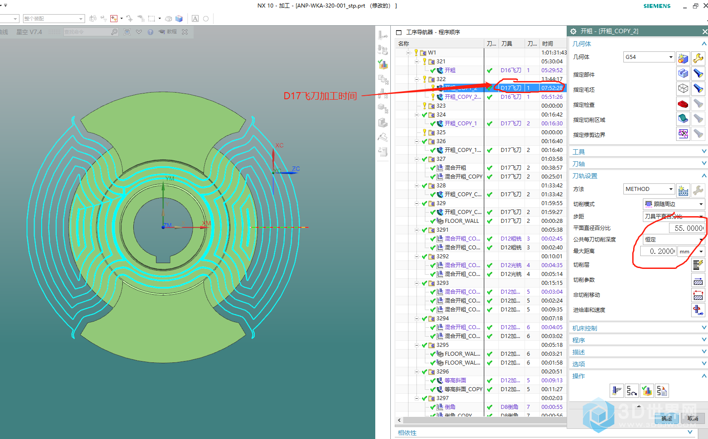Click the cut area (指定切削区域) icon
This screenshot has height=439, width=708.
click(683, 118)
